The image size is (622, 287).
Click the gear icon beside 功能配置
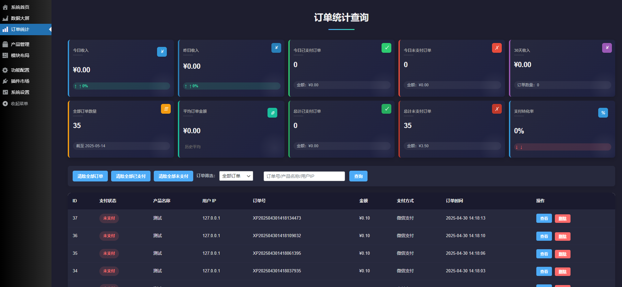click(5, 70)
